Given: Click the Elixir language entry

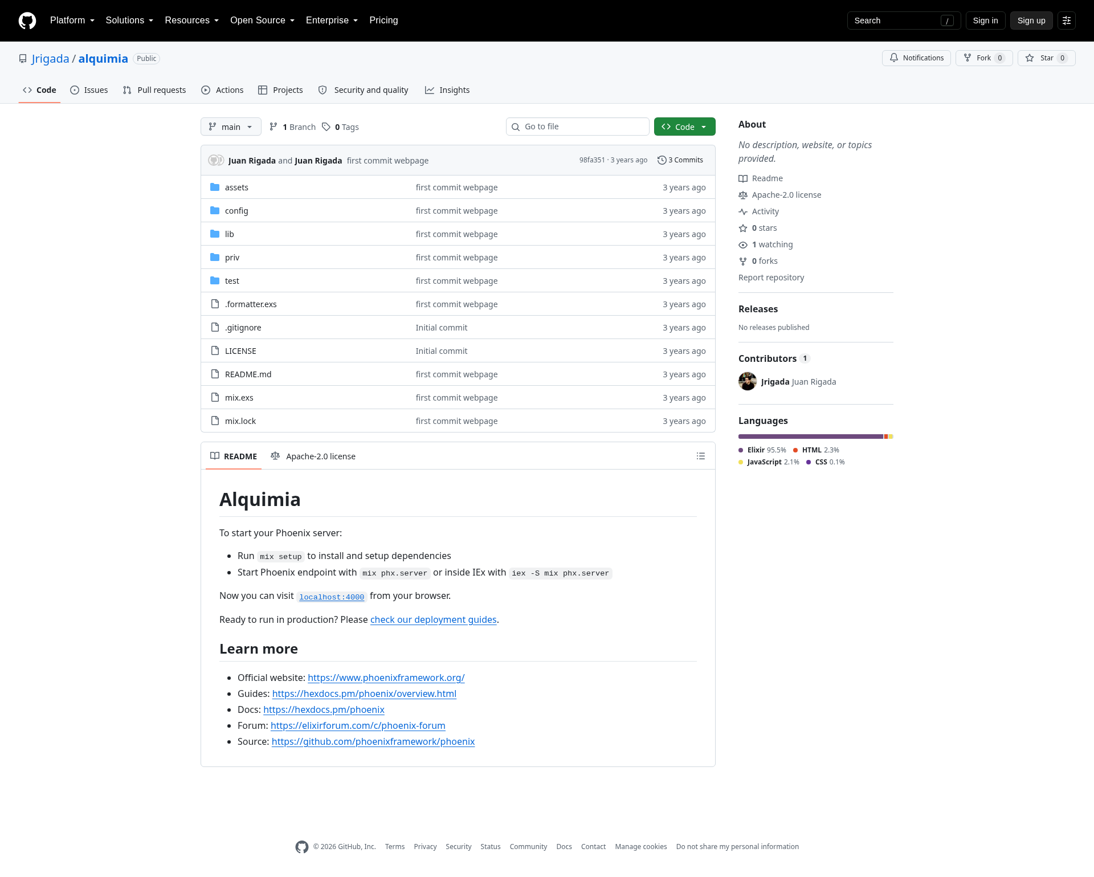Looking at the screenshot, I should pos(762,450).
